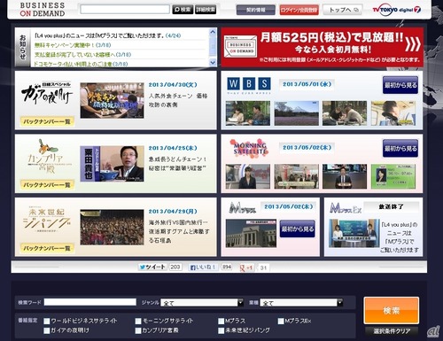Check the カンブリア宮殿 checkbox

[138, 330]
